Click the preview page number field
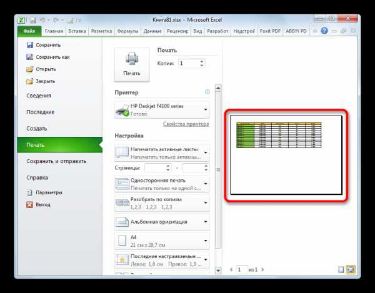This screenshot has height=293, width=375. 242,270
